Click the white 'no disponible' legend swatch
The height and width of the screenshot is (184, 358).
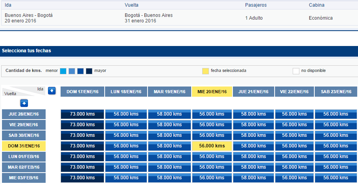(x=296, y=71)
